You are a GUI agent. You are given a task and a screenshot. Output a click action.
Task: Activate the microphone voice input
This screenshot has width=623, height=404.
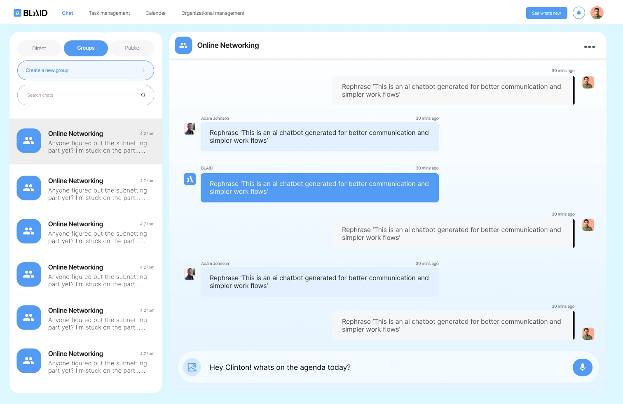click(582, 367)
